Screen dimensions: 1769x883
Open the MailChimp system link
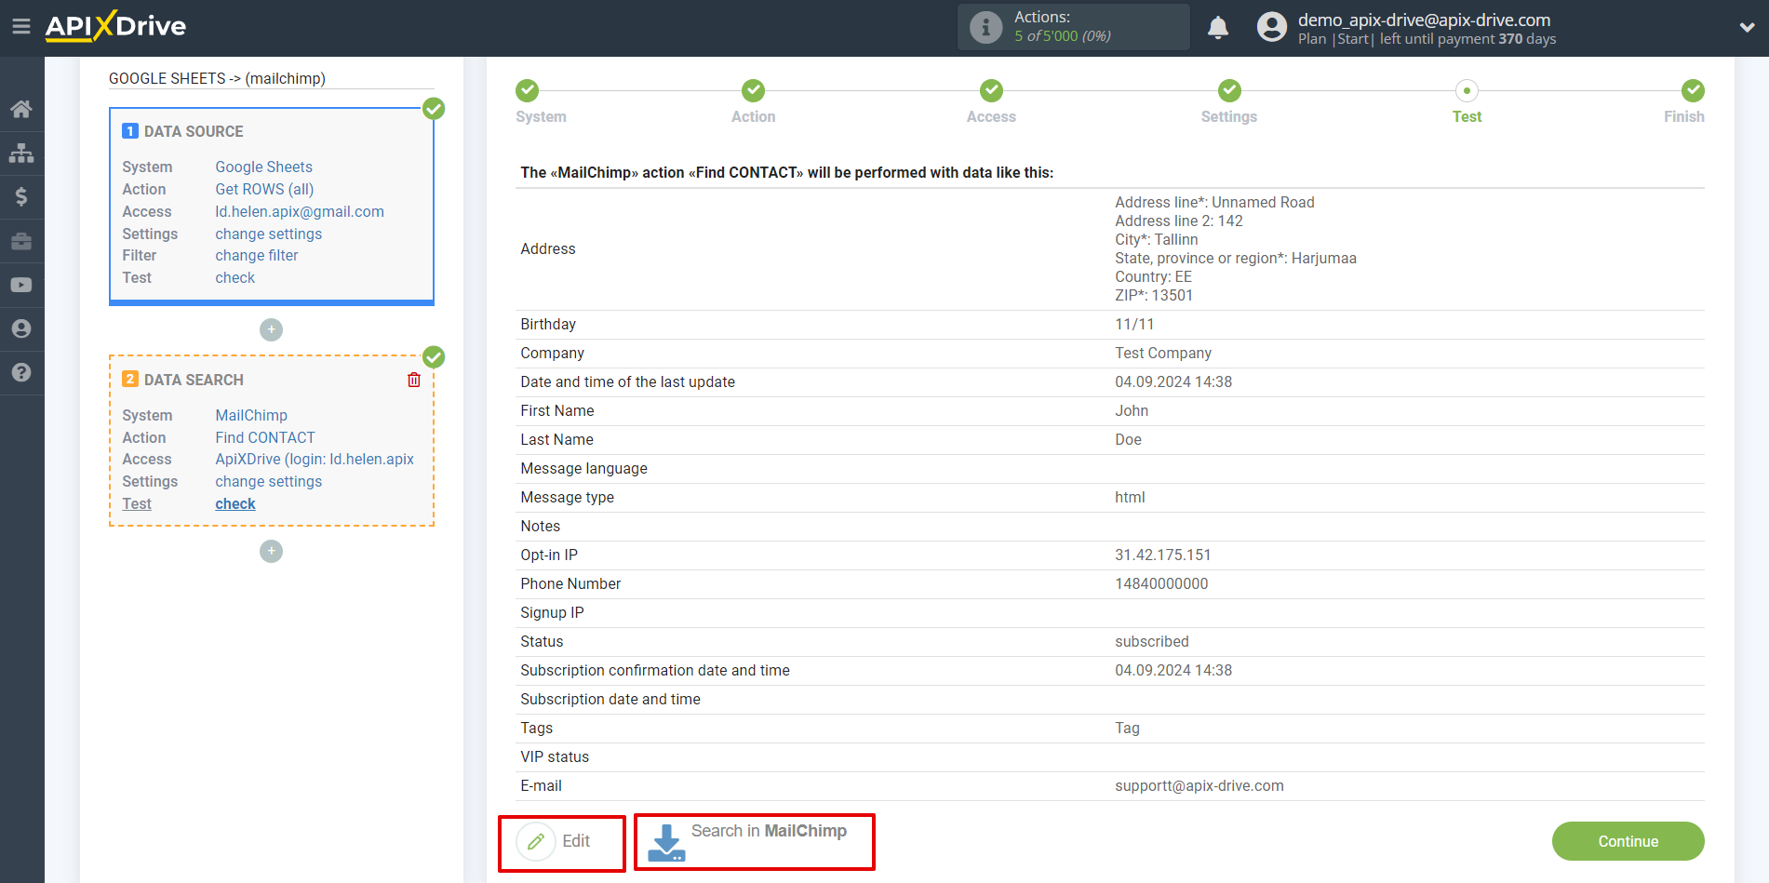[x=251, y=415]
